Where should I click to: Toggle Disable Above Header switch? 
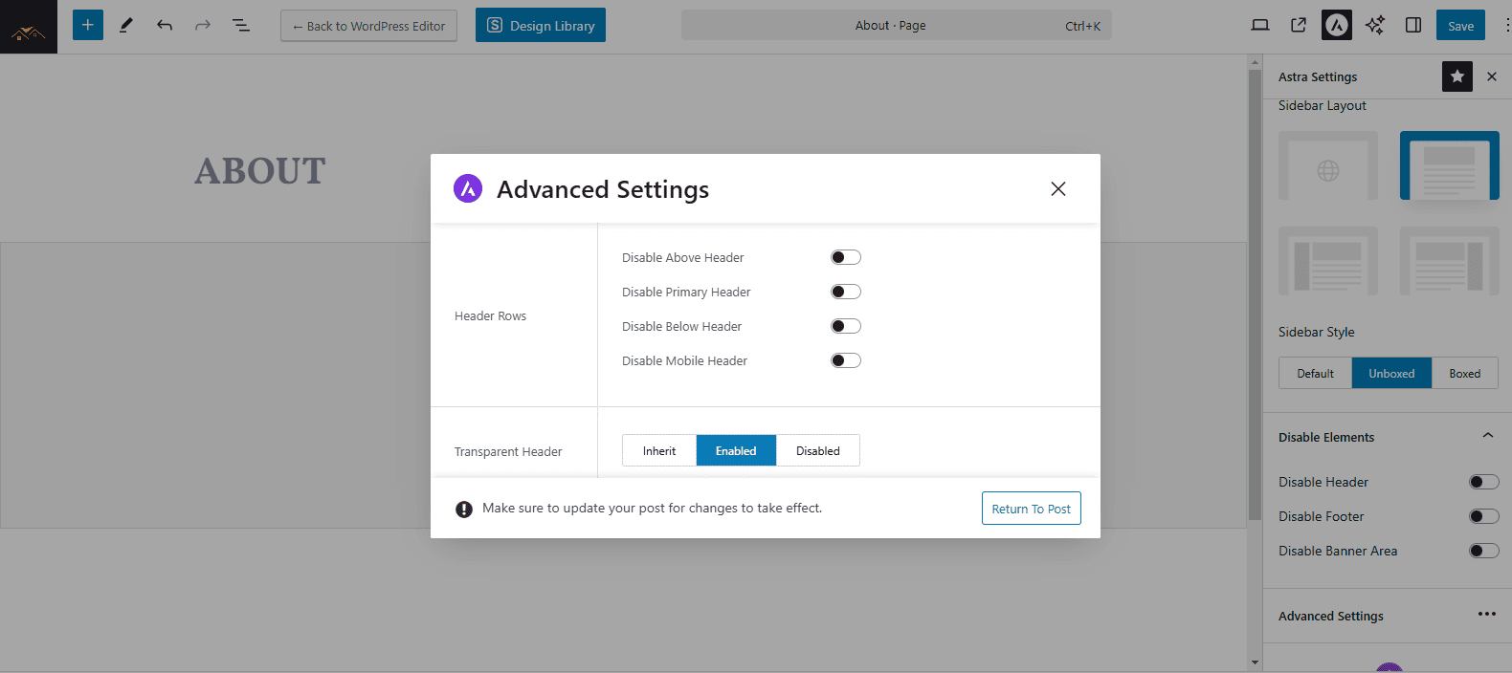[x=846, y=257]
